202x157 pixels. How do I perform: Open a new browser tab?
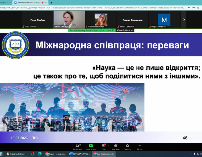coord(51,3)
